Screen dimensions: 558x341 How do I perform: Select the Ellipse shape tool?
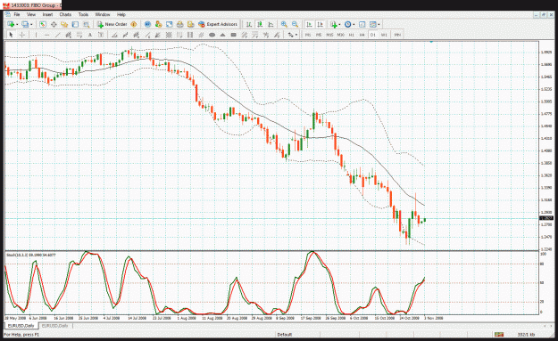(x=212, y=35)
